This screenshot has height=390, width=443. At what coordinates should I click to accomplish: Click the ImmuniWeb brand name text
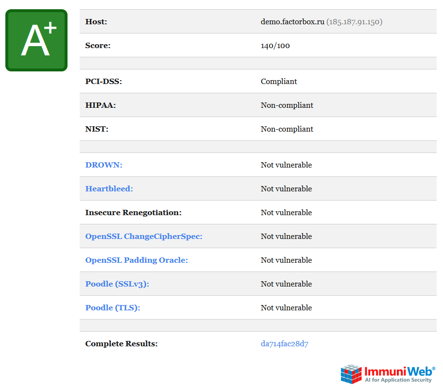tap(397, 371)
